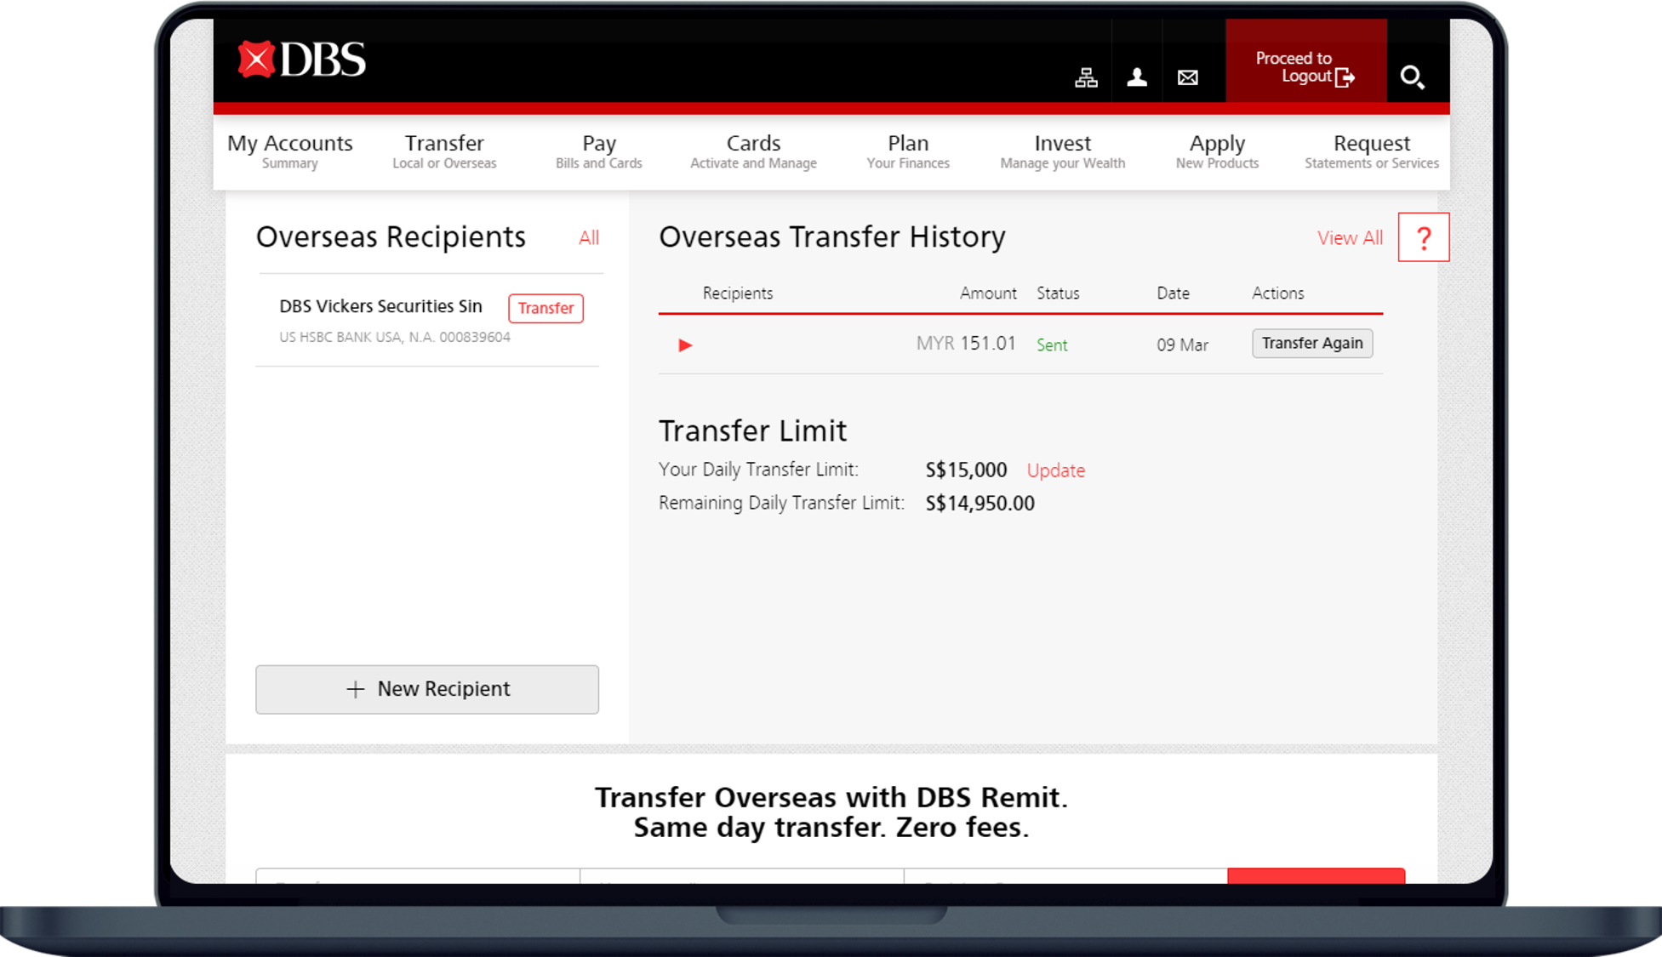Click Transfer Again button
This screenshot has height=957, width=1662.
1312,344
